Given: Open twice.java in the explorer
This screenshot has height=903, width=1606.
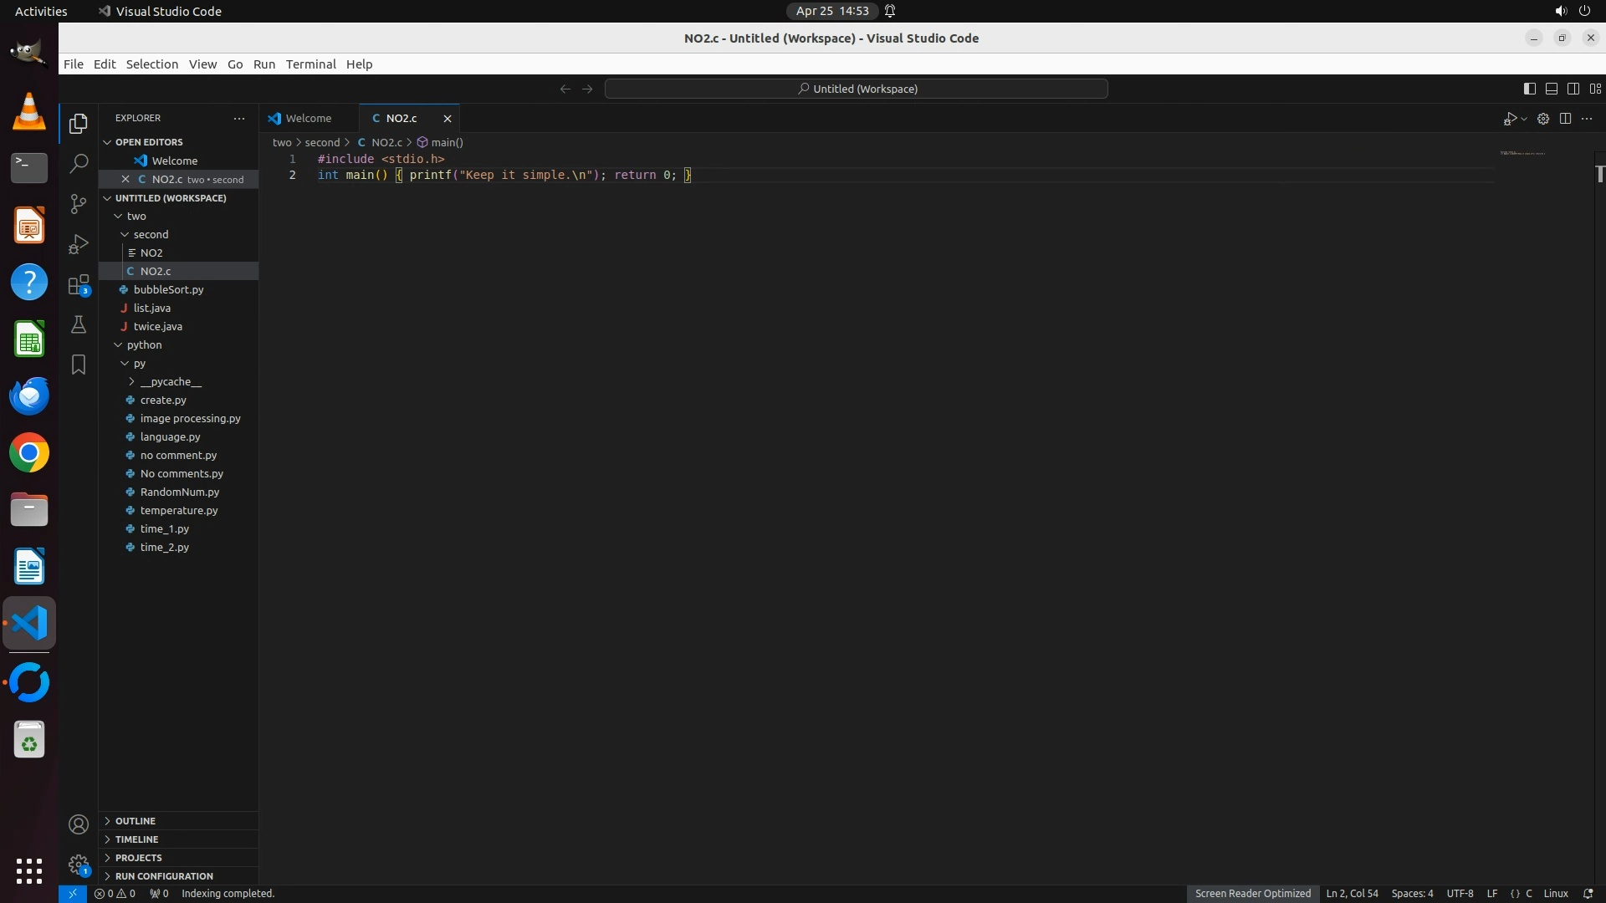Looking at the screenshot, I should (x=178, y=326).
